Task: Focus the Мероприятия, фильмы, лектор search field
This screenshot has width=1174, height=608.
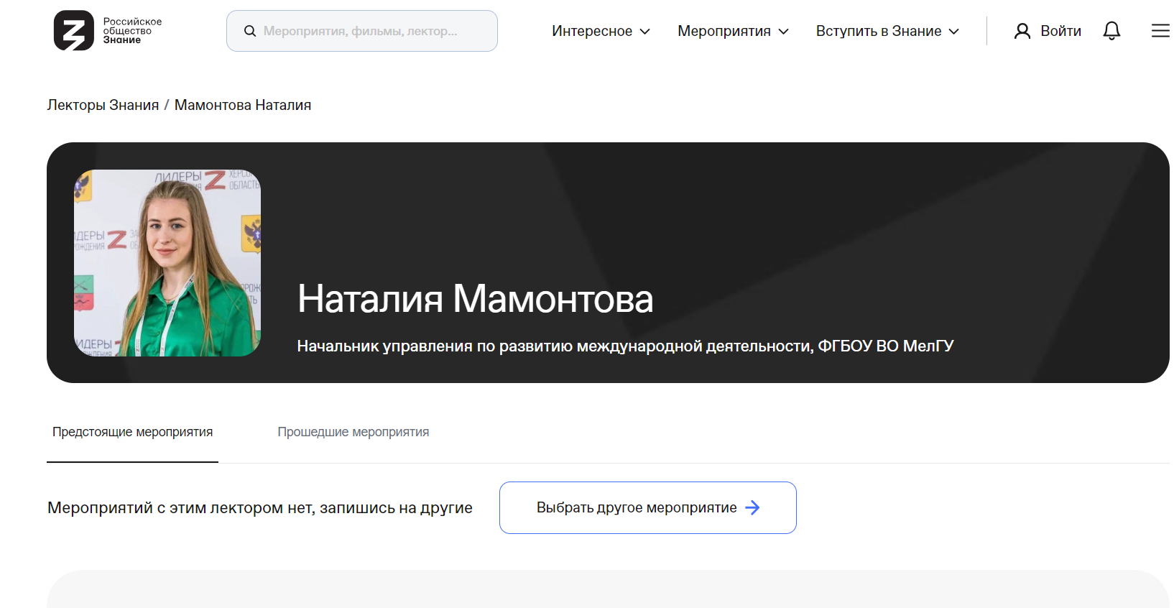Action: (x=361, y=31)
